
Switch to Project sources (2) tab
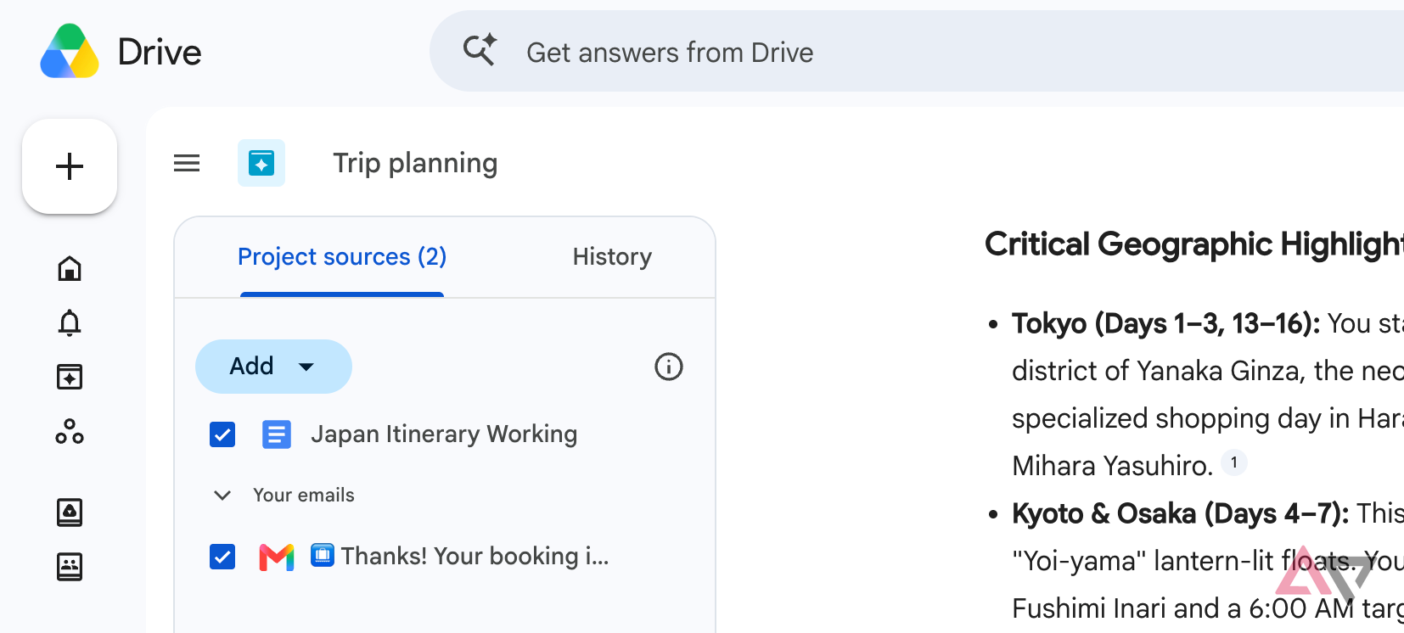tap(342, 257)
